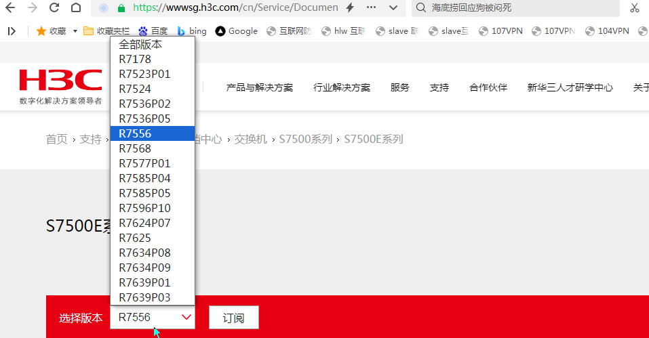649x338 pixels.
Task: Click the H3C logo
Action: (x=60, y=87)
